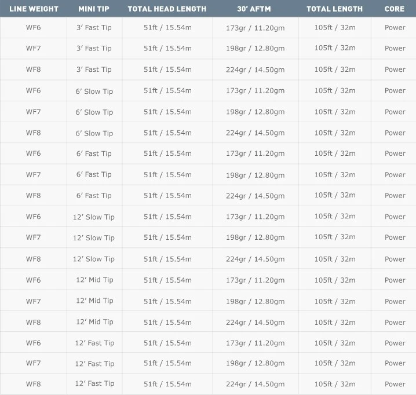This screenshot has width=416, height=395.
Task: Select the 6' Slow Tip cell for WF6
Action: click(x=94, y=91)
